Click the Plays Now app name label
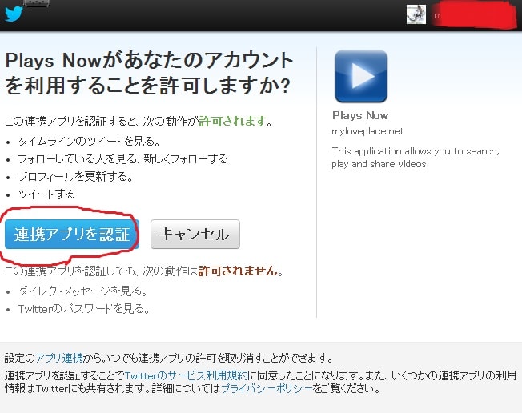Screen dimensions: 522x413 360,115
